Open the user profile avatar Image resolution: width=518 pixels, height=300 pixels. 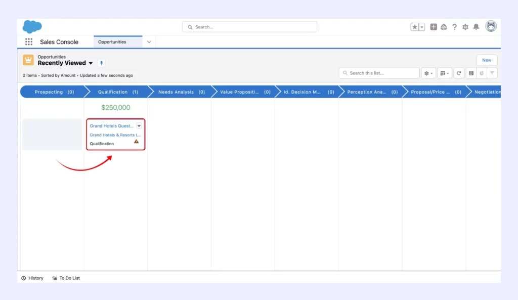(x=491, y=26)
